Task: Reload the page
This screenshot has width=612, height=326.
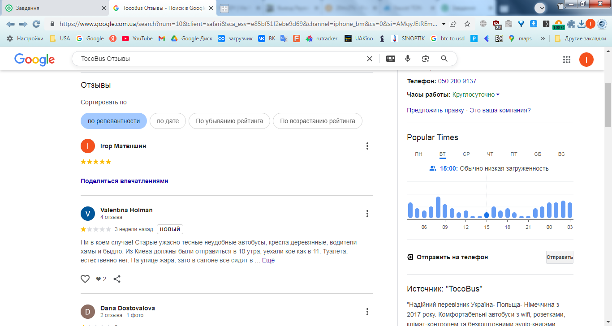Action: (x=36, y=24)
